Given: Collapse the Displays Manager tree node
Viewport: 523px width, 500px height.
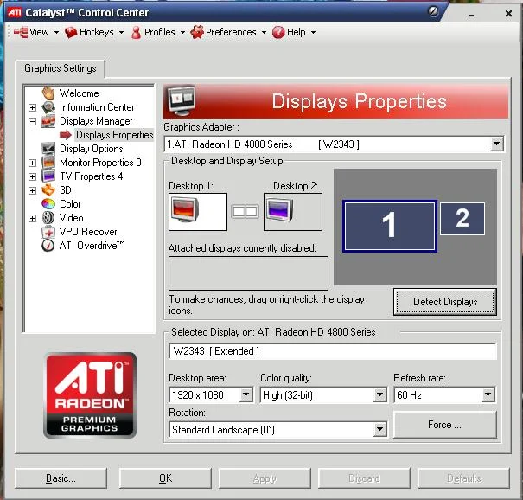Looking at the screenshot, I should coord(32,121).
